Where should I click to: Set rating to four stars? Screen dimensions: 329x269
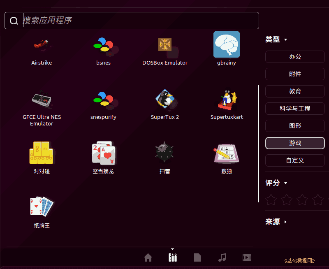318,199
